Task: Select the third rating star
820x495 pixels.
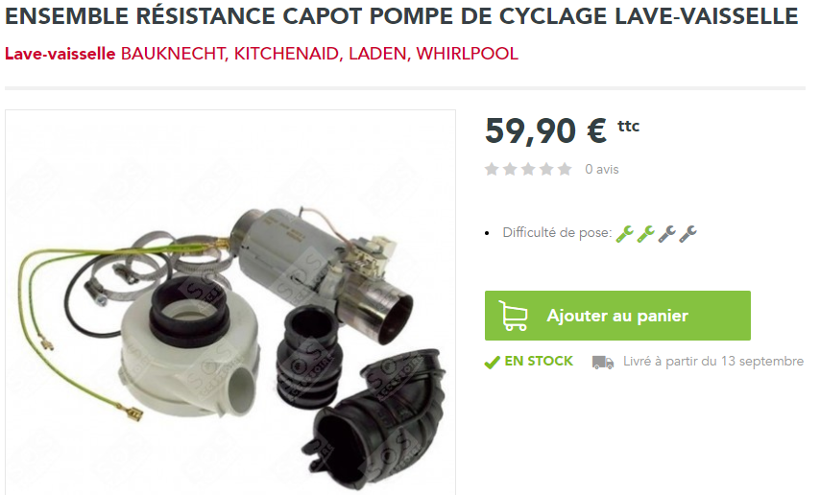Action: pyautogui.click(x=528, y=169)
